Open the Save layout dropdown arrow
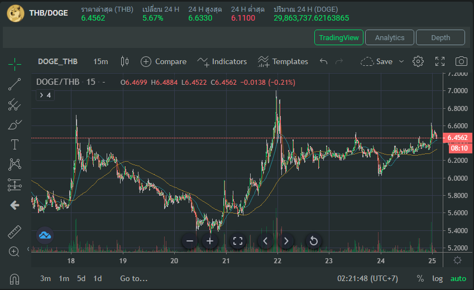This screenshot has width=474, height=290. [x=401, y=61]
